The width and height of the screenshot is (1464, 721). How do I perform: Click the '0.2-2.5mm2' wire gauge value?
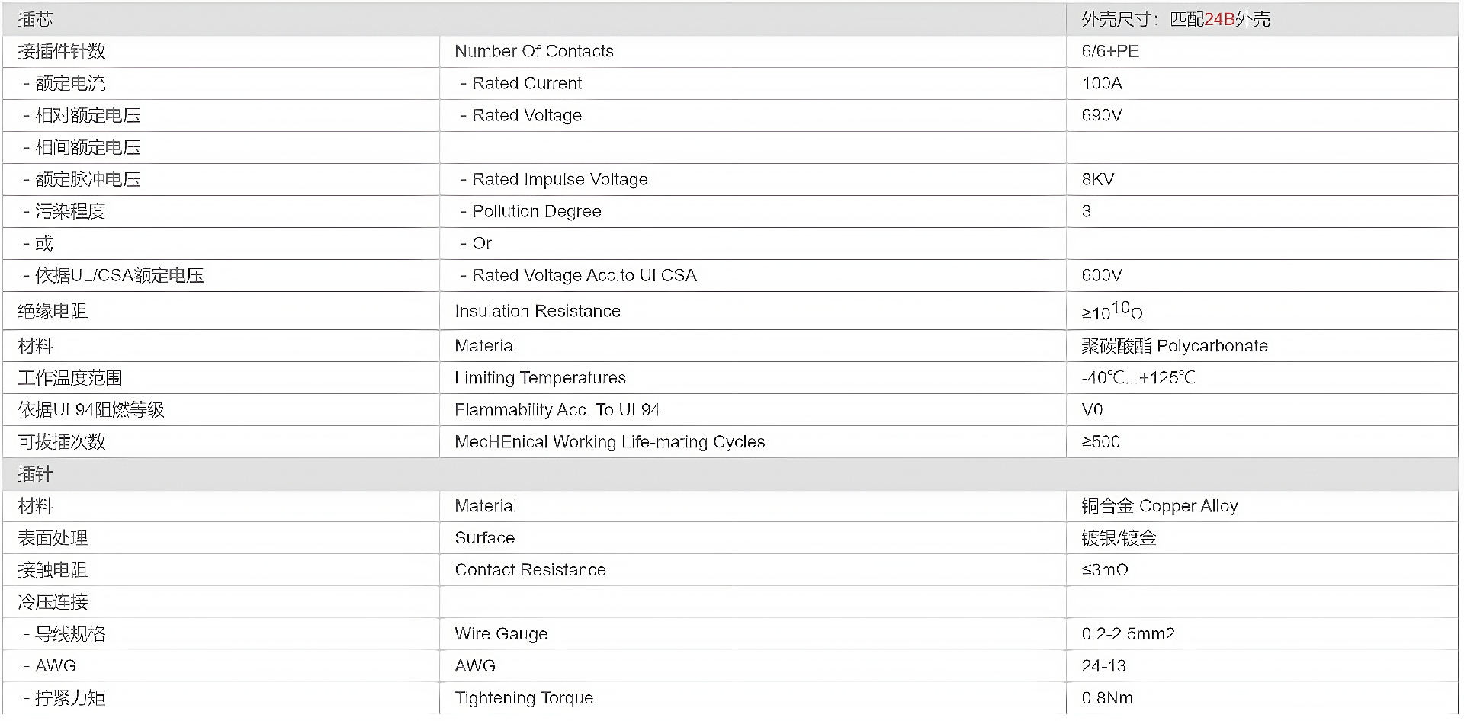(1128, 634)
